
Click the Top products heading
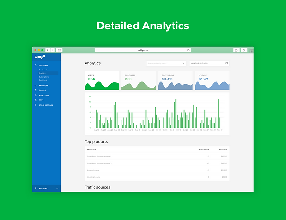(96, 142)
